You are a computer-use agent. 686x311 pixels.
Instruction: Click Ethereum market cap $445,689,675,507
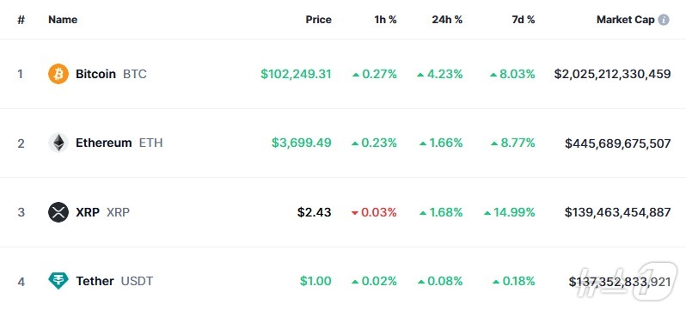(x=618, y=143)
